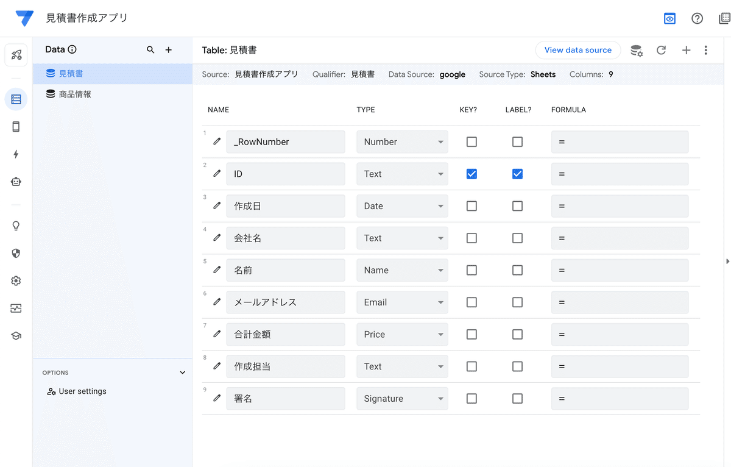This screenshot has width=731, height=467.
Task: Click the View data source button
Action: coord(578,50)
